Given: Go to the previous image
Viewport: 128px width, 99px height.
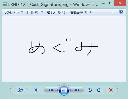Looking at the screenshot, I should pos(51,90).
